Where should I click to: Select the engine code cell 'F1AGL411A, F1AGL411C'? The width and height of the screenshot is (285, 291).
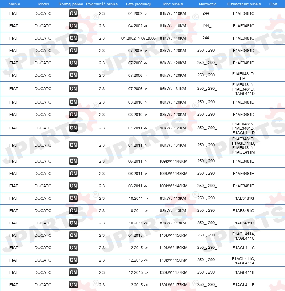point(243,236)
